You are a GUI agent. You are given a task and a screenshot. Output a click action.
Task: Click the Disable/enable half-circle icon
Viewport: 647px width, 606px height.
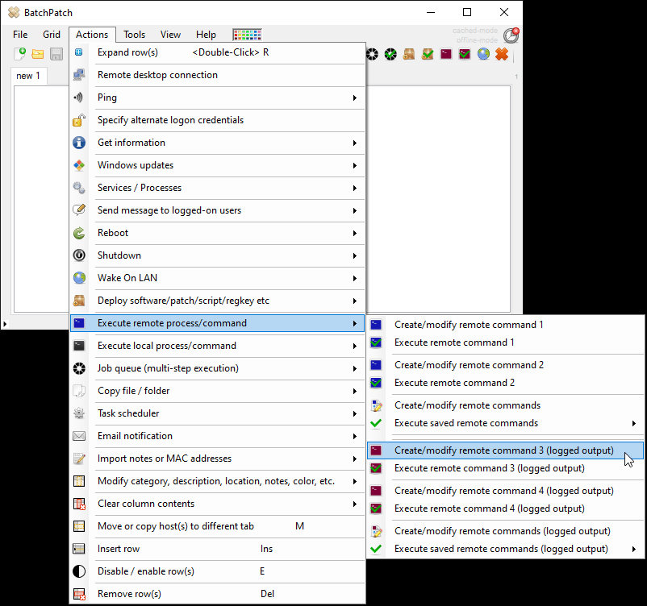click(79, 571)
